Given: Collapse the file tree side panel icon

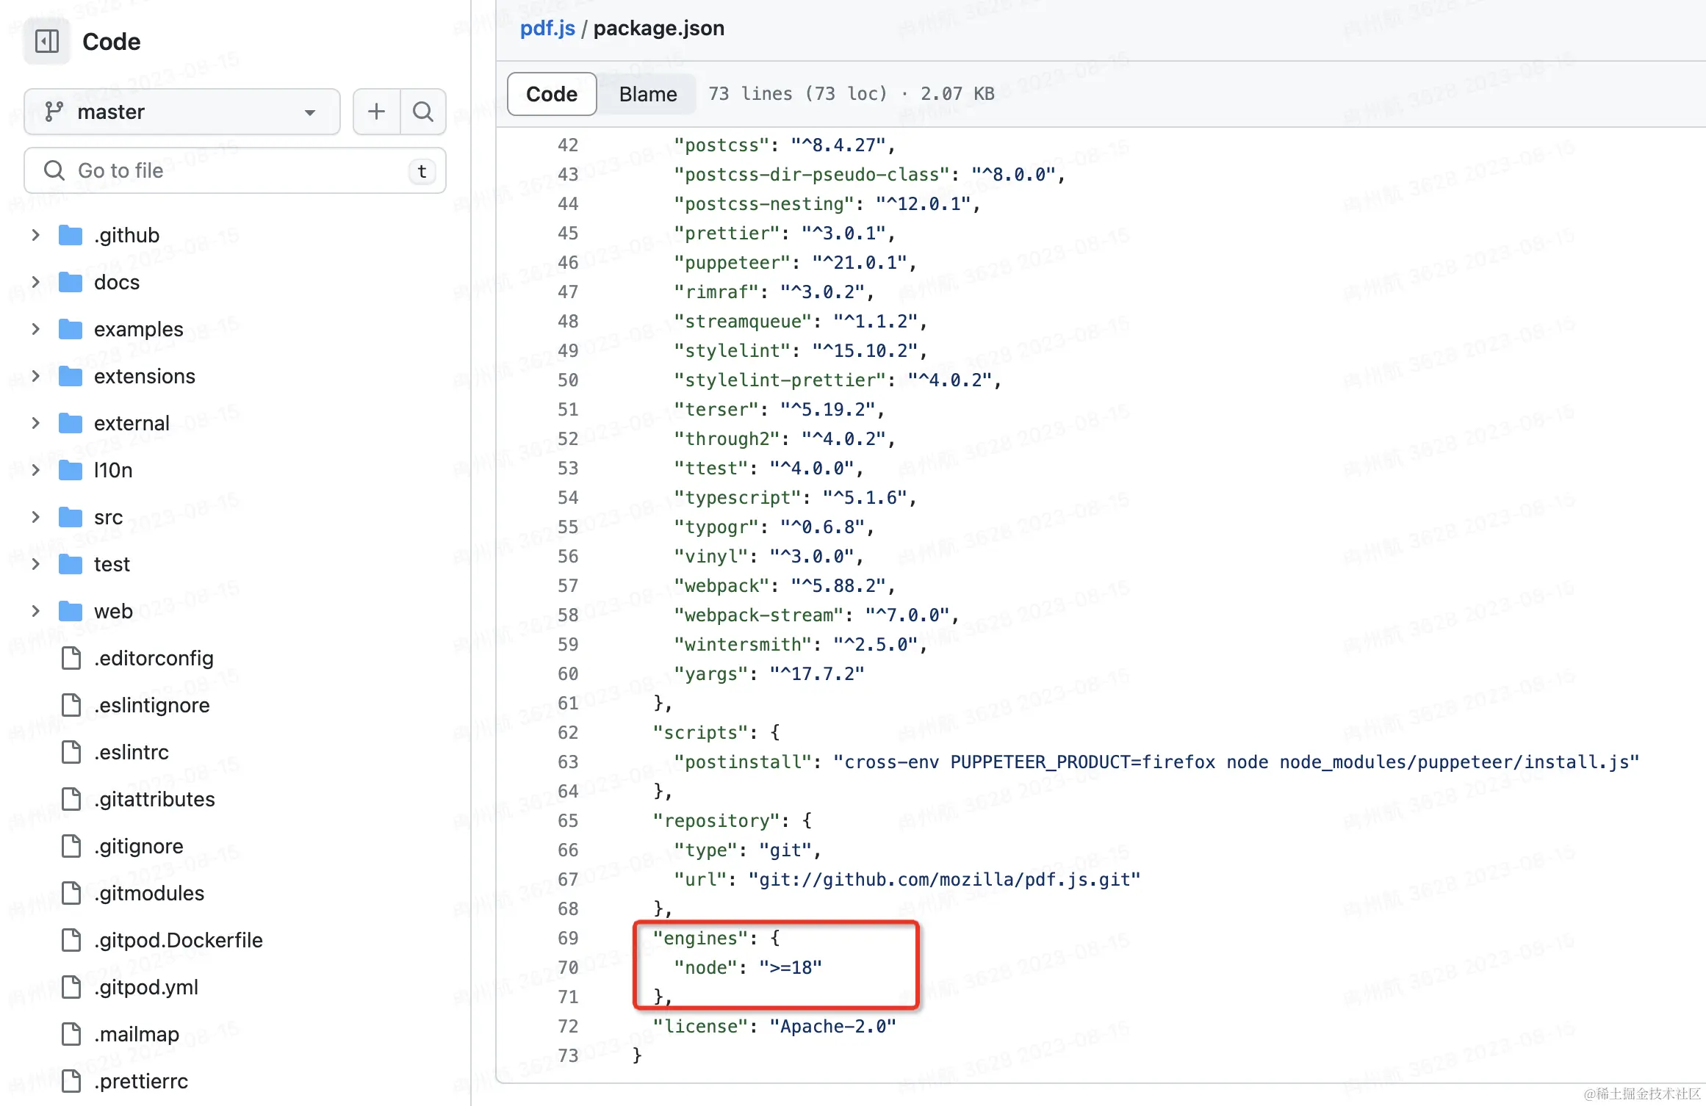Looking at the screenshot, I should tap(47, 41).
